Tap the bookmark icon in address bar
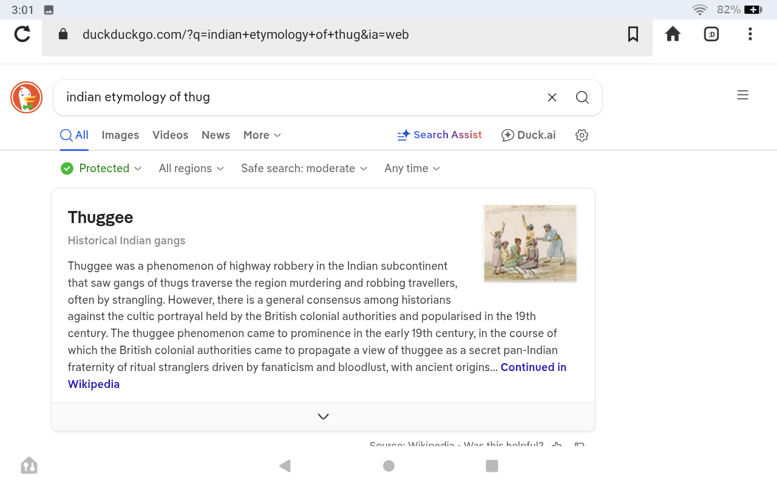This screenshot has width=777, height=485. pos(633,35)
